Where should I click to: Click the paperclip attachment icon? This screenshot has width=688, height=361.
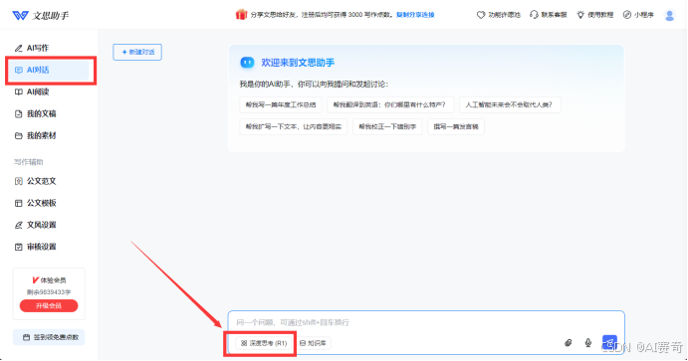569,342
